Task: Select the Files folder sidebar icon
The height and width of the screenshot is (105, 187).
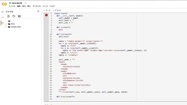Action: 3,23
